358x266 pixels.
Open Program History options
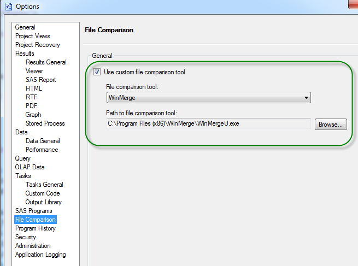(x=36, y=228)
